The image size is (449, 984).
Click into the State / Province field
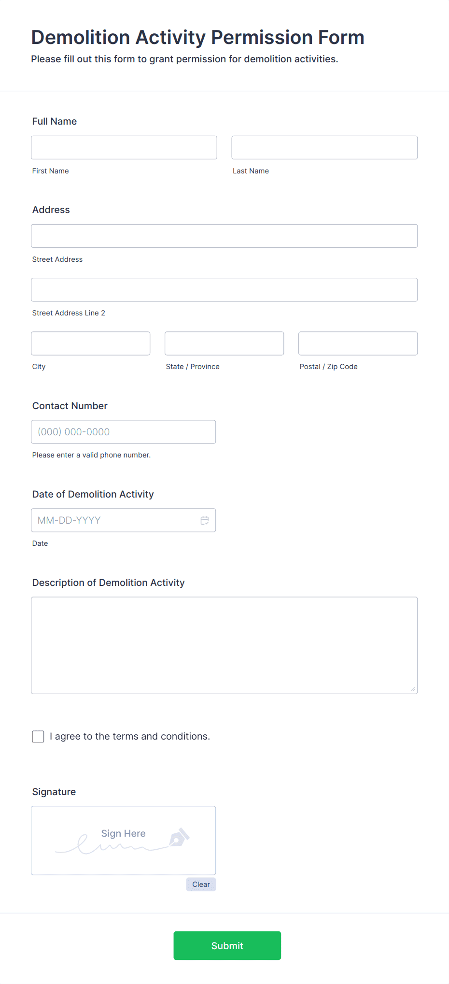click(224, 343)
